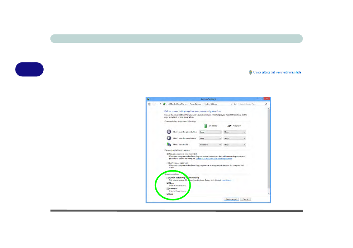Click the Search Control Panel field
Screen dimensions: 353x248
pyautogui.click(x=252, y=104)
